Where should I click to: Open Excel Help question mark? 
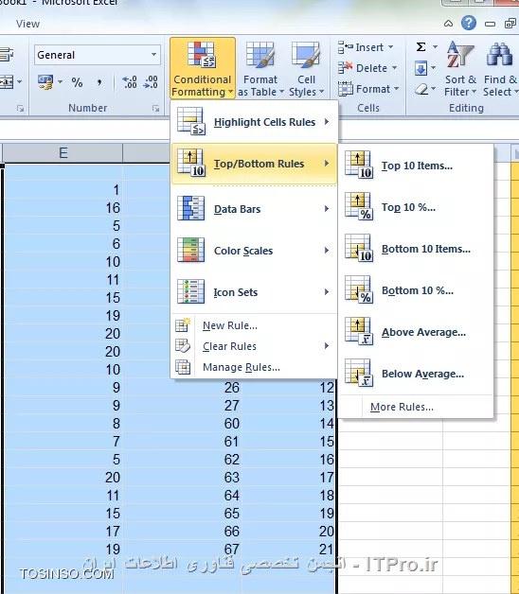coord(469,23)
